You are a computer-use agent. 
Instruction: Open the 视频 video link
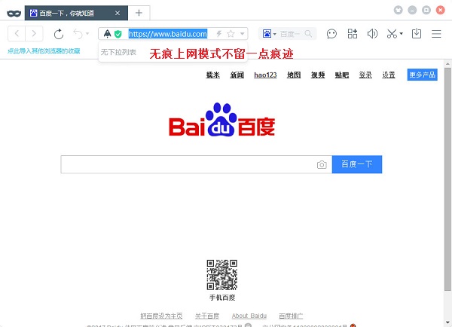click(x=318, y=75)
